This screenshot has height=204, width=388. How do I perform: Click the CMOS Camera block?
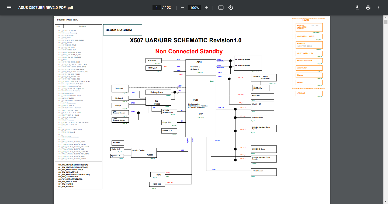pyautogui.click(x=260, y=117)
